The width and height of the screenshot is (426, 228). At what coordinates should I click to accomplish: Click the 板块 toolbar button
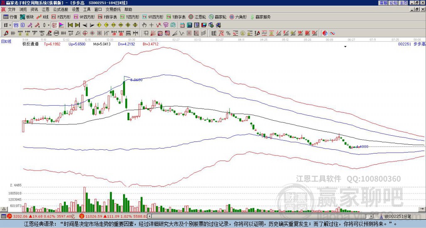tap(27, 17)
